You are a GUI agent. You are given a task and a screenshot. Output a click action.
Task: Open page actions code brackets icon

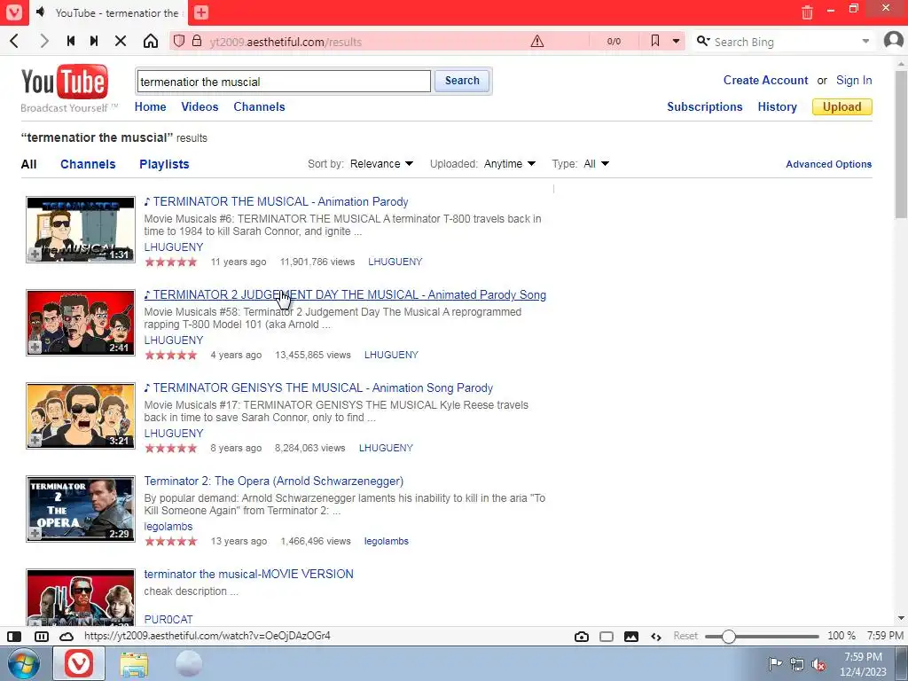tap(656, 637)
